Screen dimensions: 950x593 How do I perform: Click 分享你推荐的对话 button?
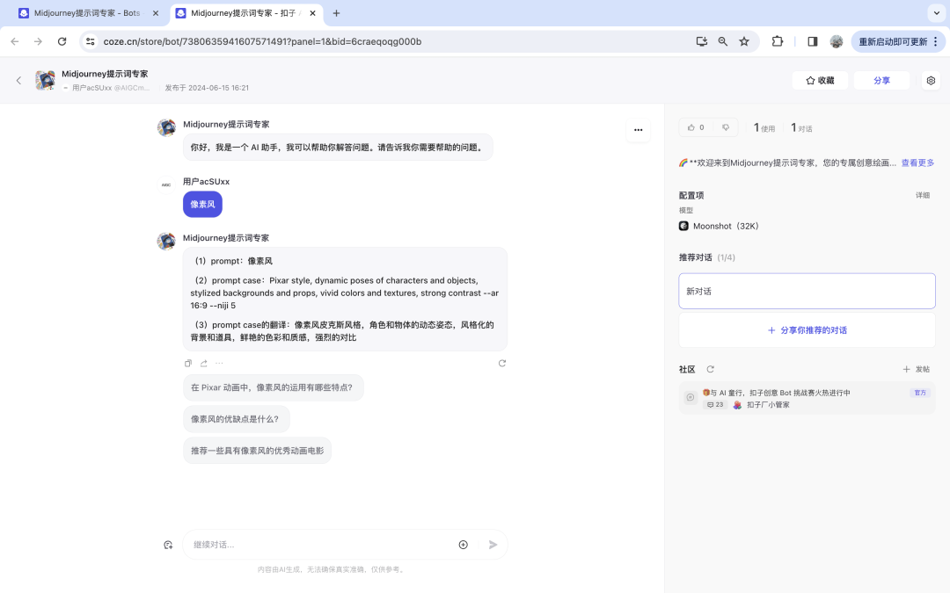click(x=807, y=329)
